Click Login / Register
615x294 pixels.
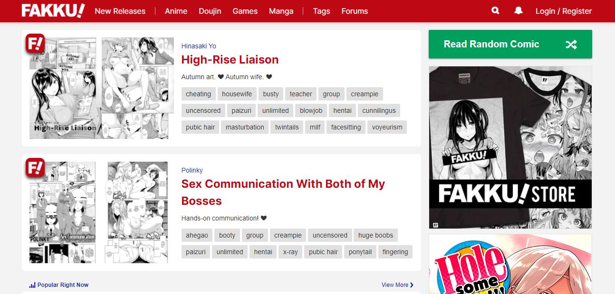pos(564,11)
